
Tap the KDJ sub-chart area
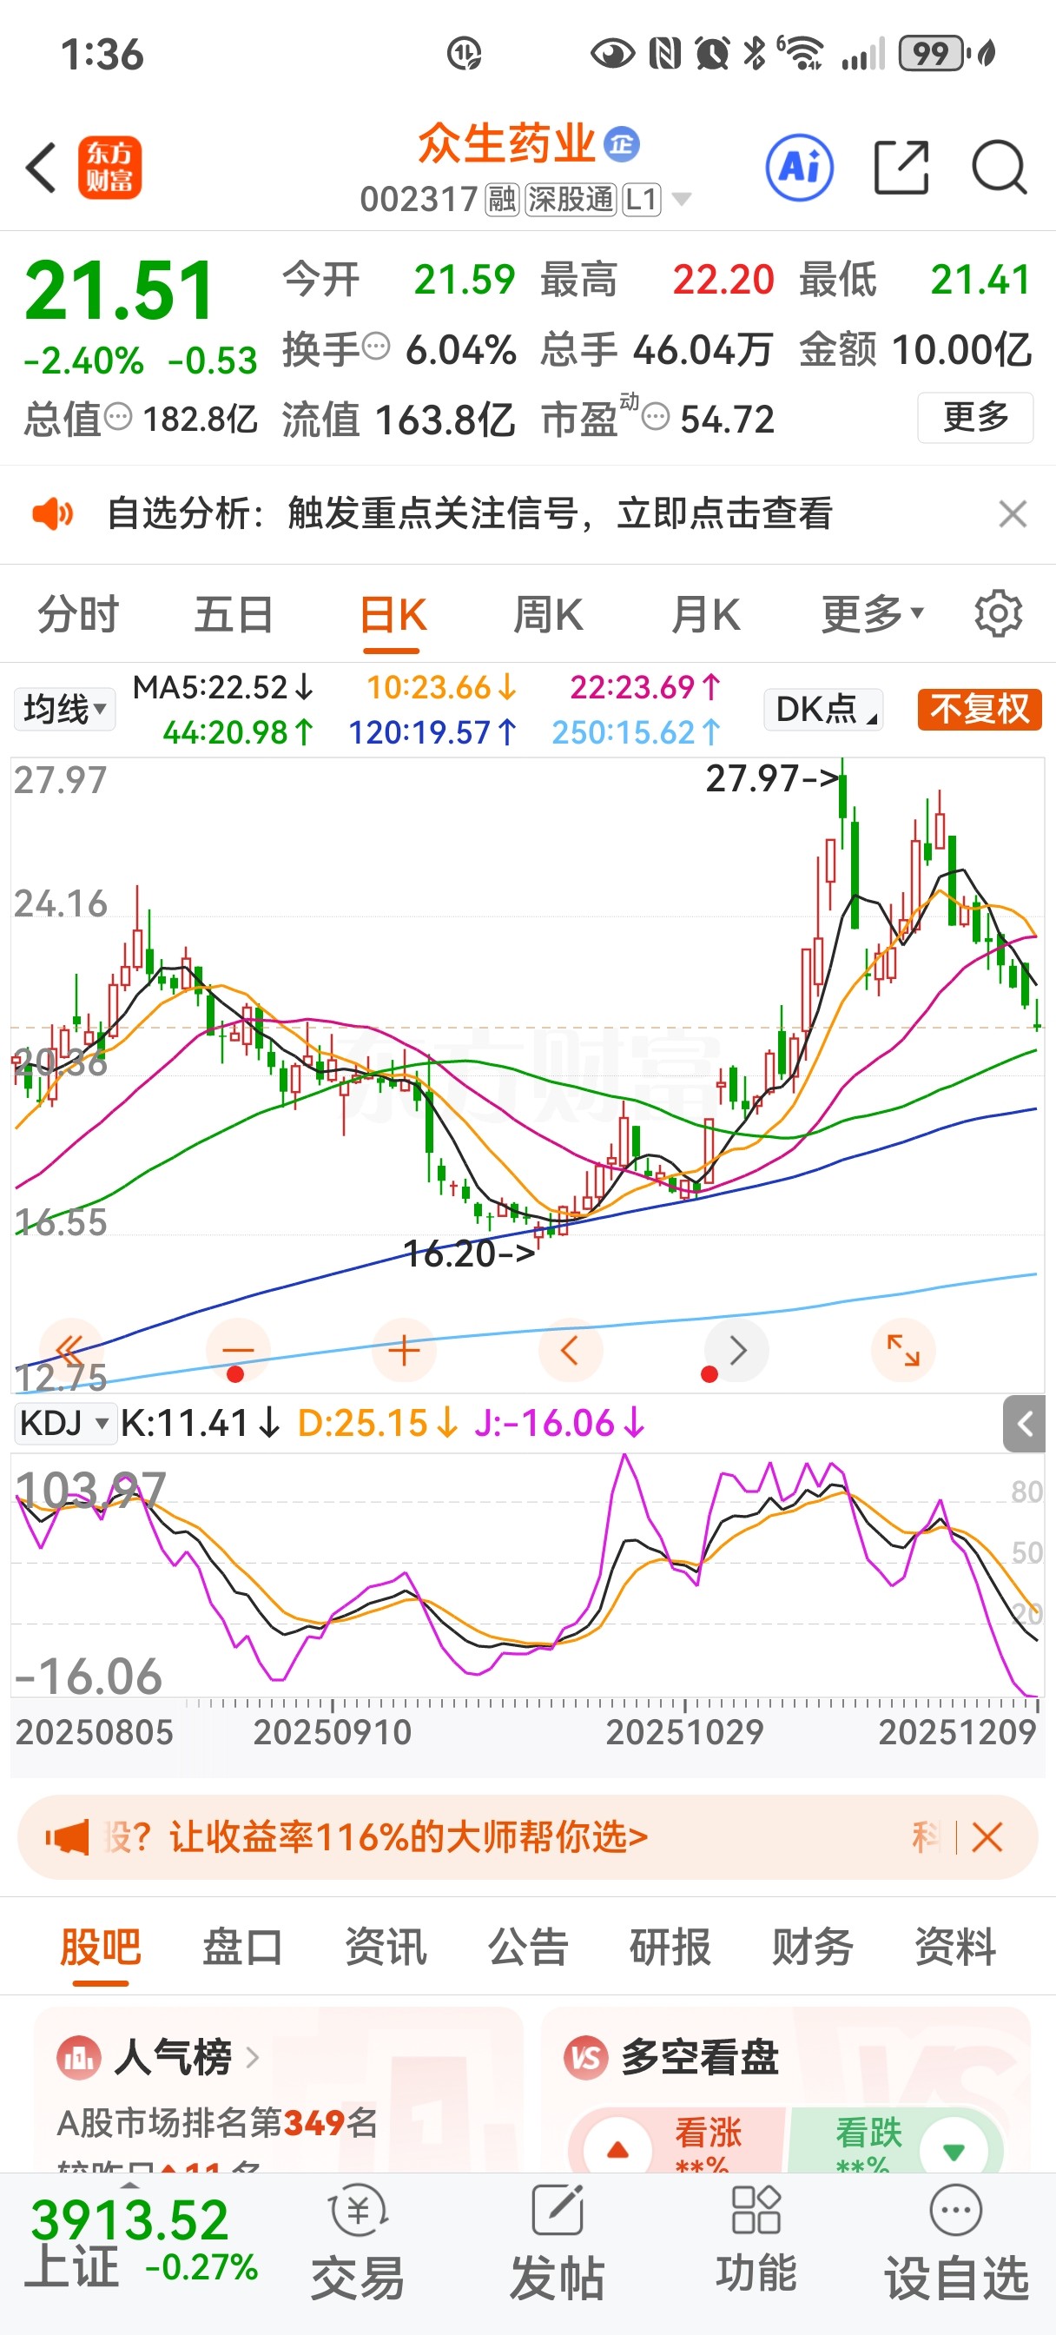(527, 1576)
